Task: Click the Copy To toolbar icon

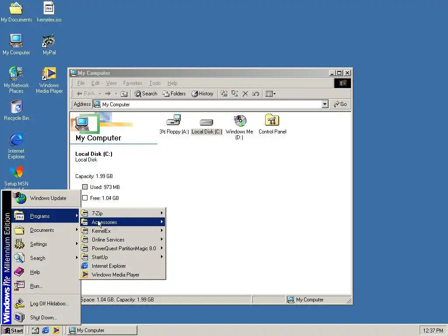Action: tap(235, 94)
